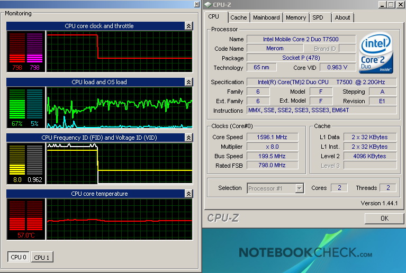The width and height of the screenshot is (406, 273).
Task: Click the Ext. Model value 'F'
Action: click(321, 101)
